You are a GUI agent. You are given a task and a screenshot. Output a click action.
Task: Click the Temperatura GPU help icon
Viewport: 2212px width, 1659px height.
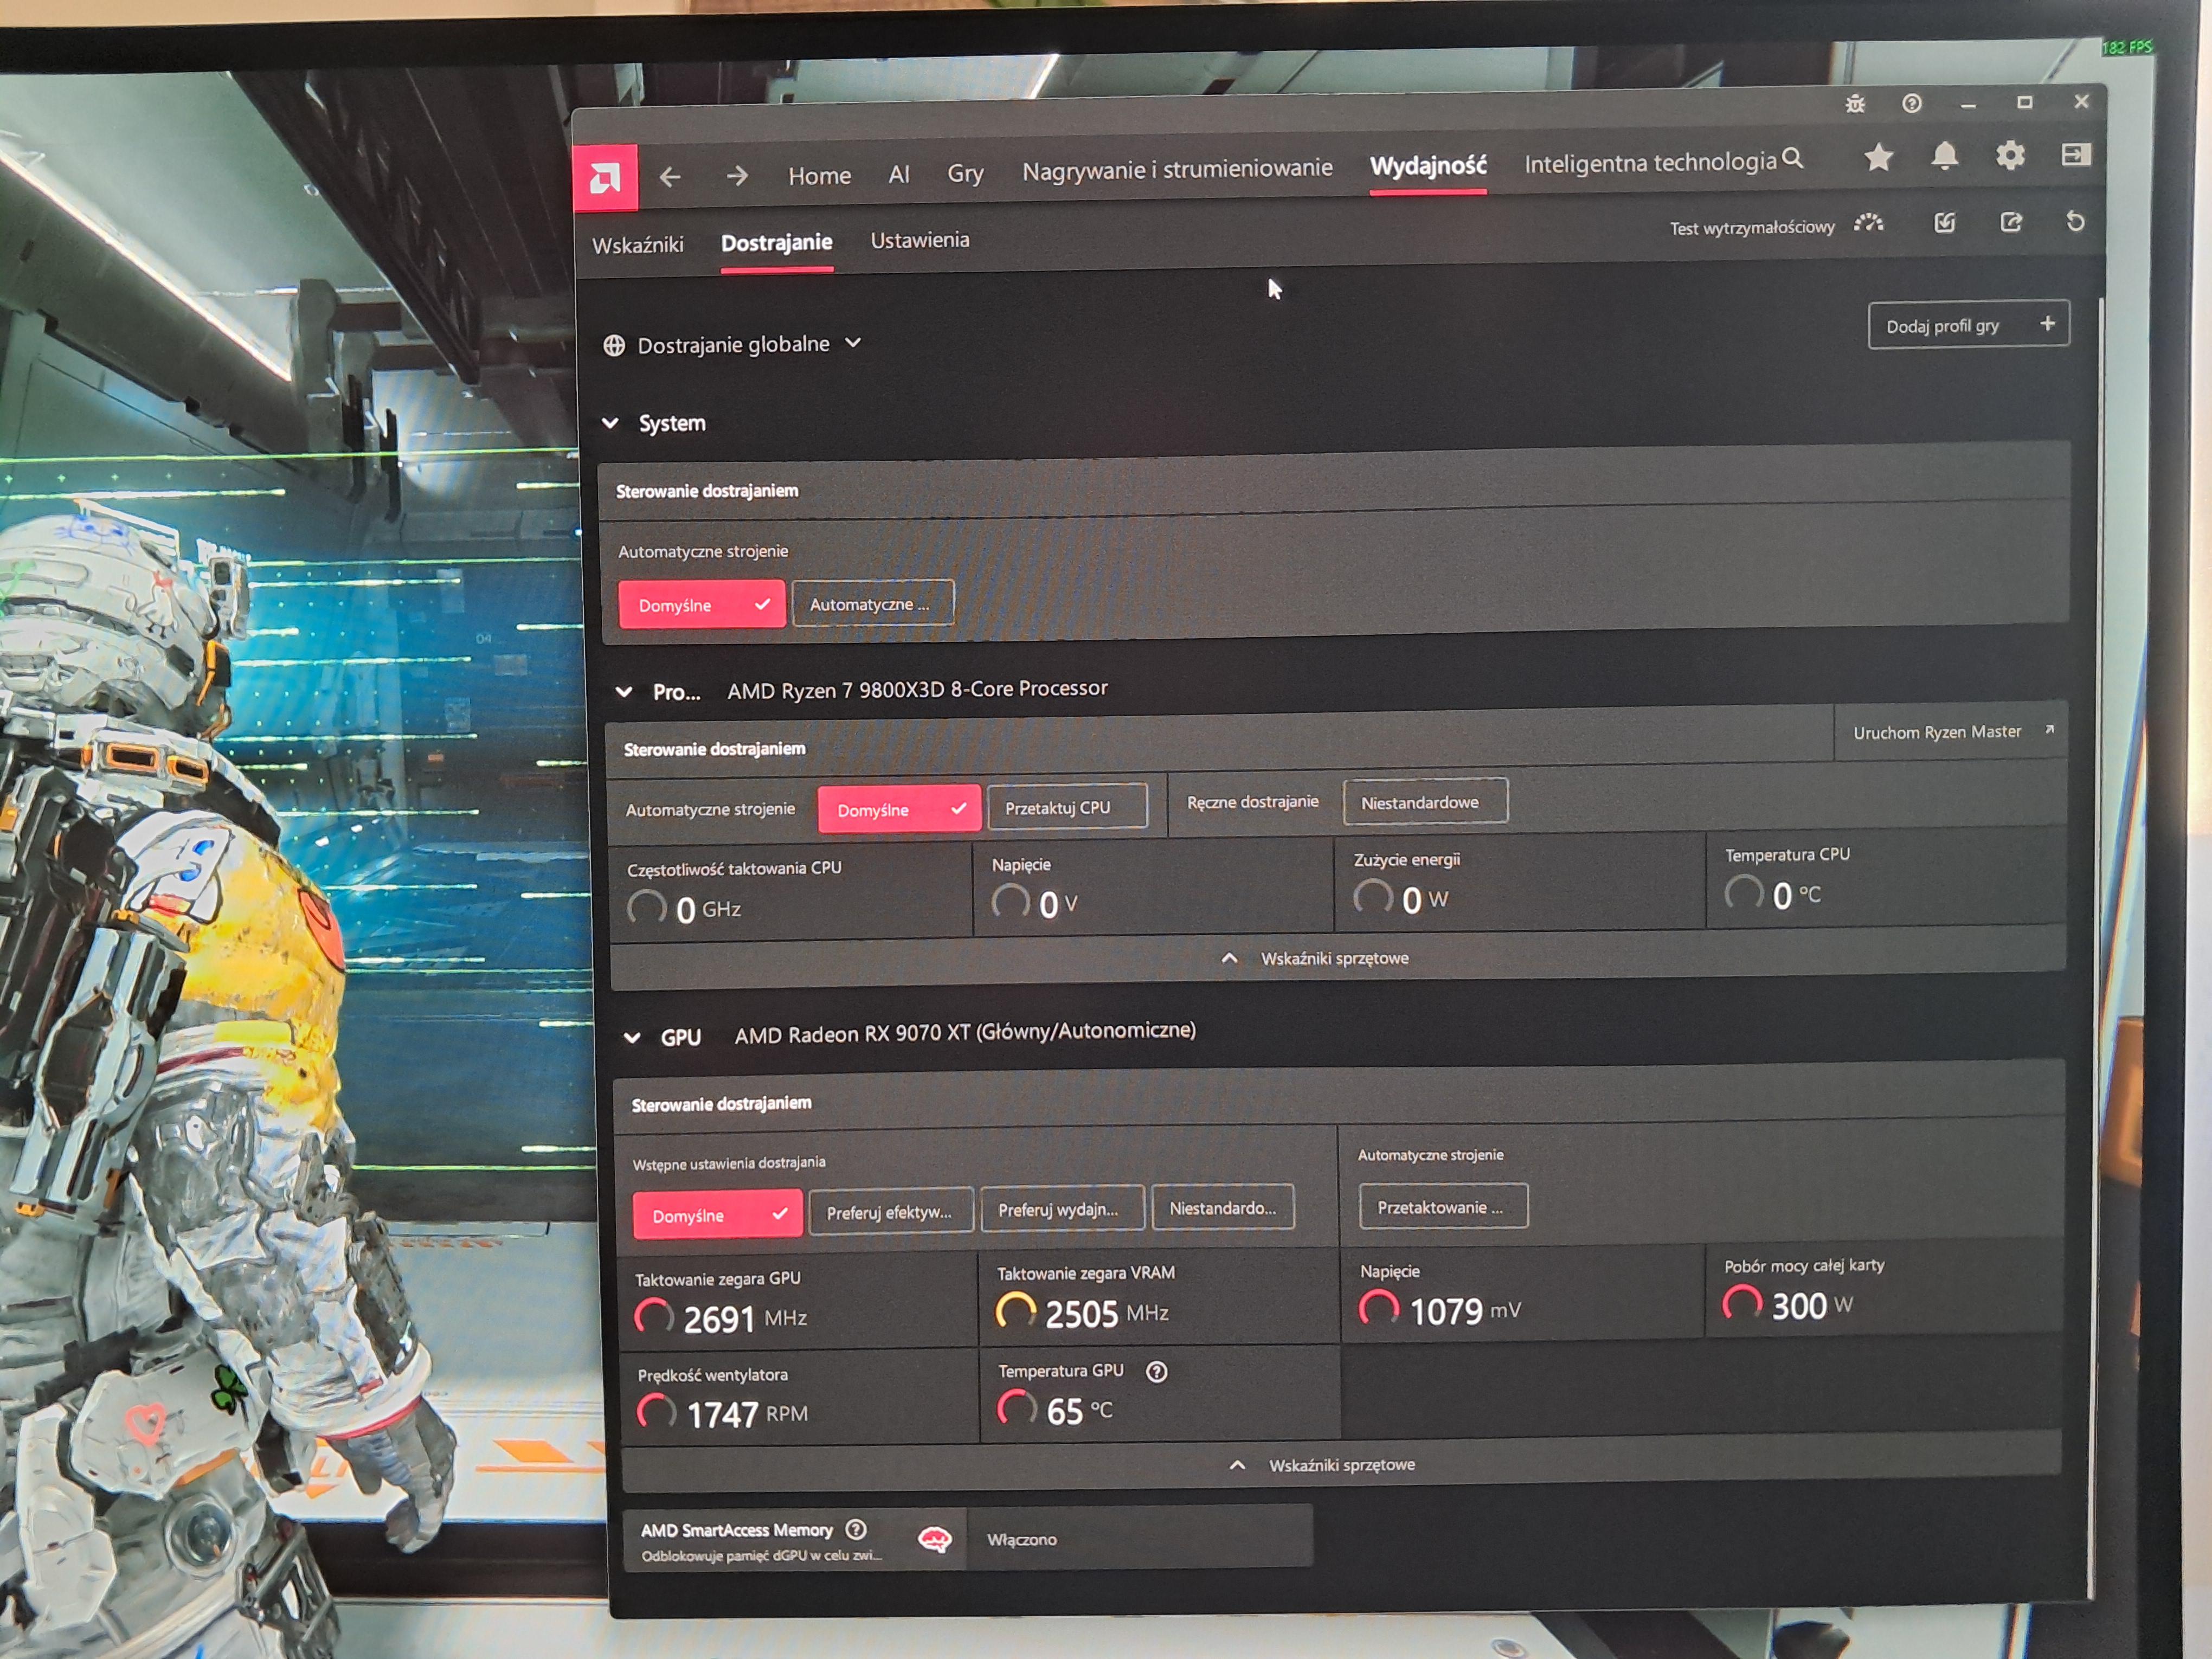1156,1371
